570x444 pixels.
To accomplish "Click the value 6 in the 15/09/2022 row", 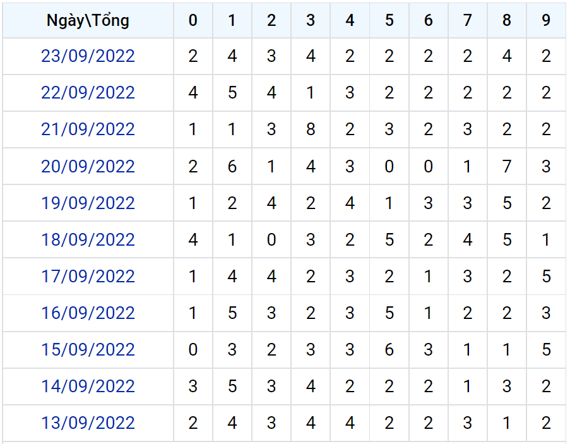I will pyautogui.click(x=389, y=350).
